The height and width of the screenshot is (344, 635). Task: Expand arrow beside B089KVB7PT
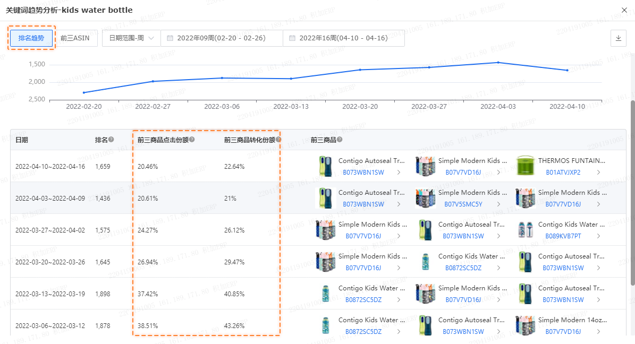598,236
